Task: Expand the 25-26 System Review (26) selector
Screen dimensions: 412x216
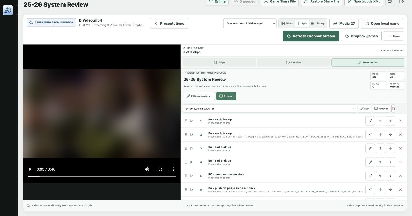Action: 270,108
